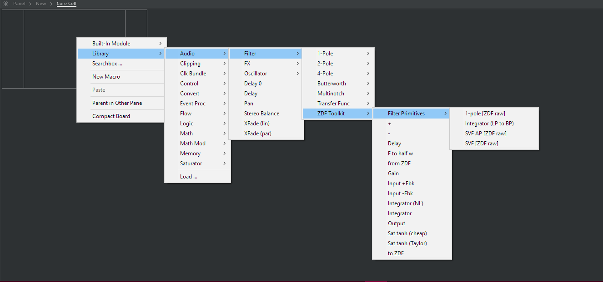Image resolution: width=603 pixels, height=282 pixels.
Task: Go to Panel in the breadcrumb
Action: coord(19,4)
